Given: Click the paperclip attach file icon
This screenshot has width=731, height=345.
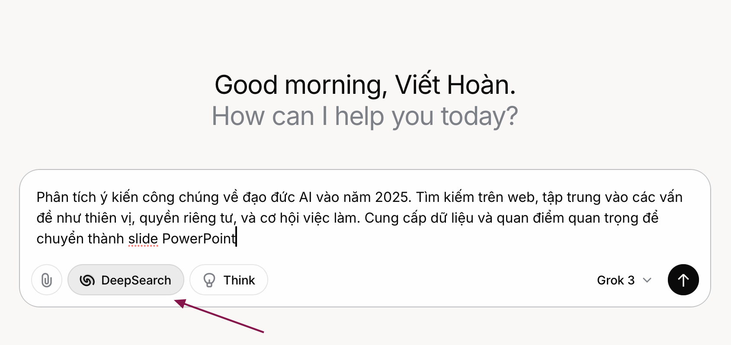Looking at the screenshot, I should coord(47,280).
